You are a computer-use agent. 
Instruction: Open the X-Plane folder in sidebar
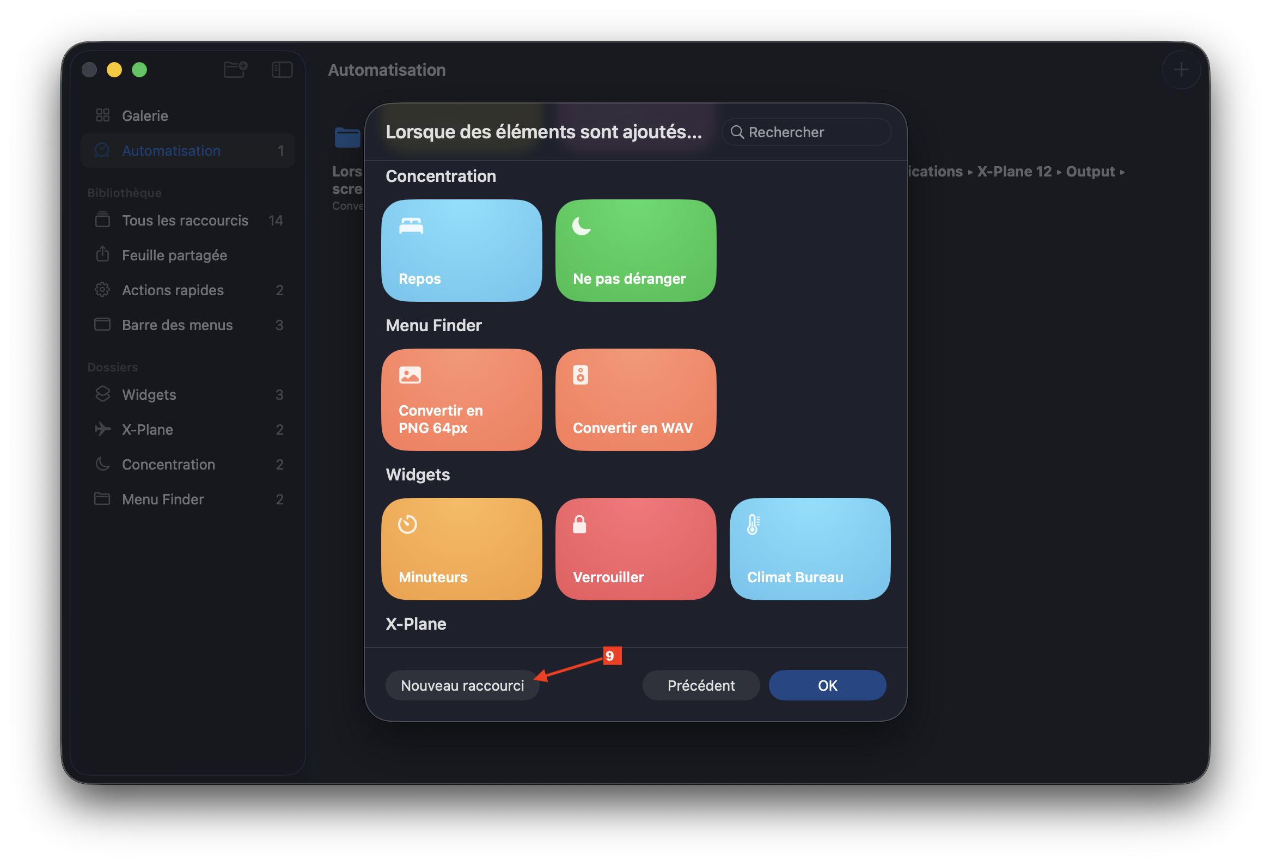(147, 429)
